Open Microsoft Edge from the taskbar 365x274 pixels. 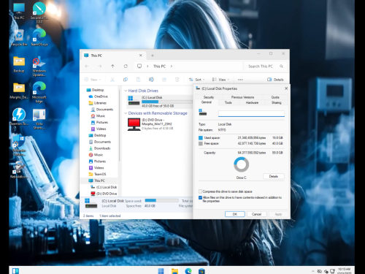[188, 271]
